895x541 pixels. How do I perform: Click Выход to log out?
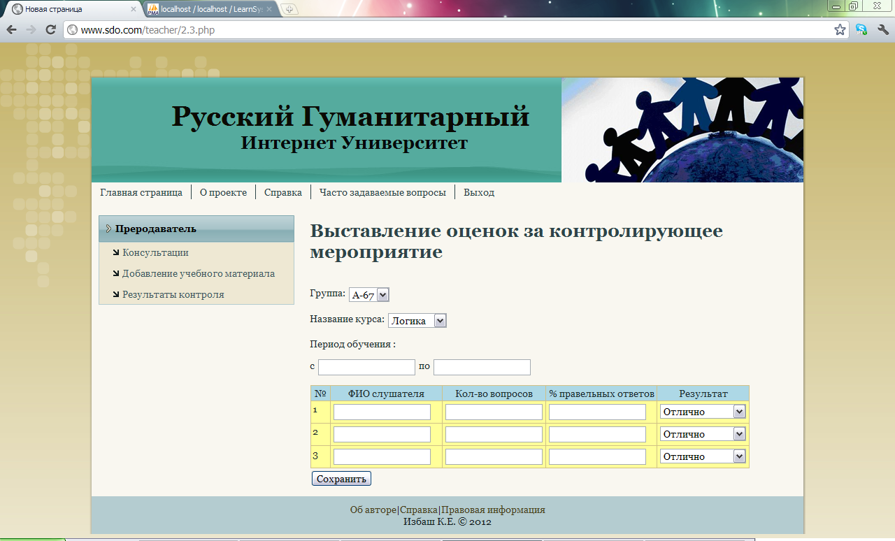coord(479,192)
